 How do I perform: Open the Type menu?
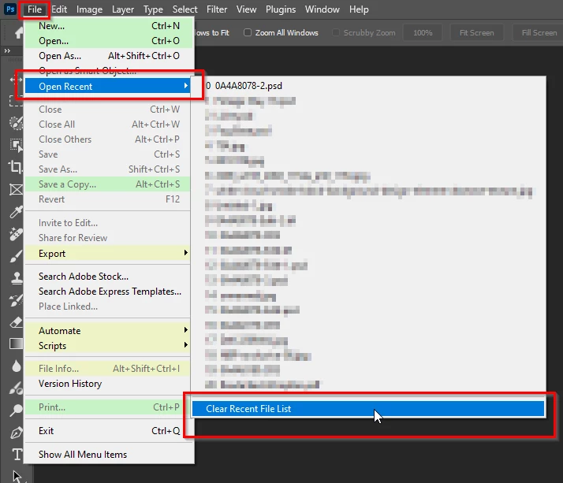(153, 9)
